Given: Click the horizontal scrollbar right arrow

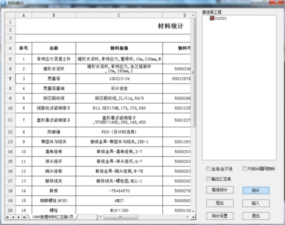Looking at the screenshot, I should pos(188,217).
